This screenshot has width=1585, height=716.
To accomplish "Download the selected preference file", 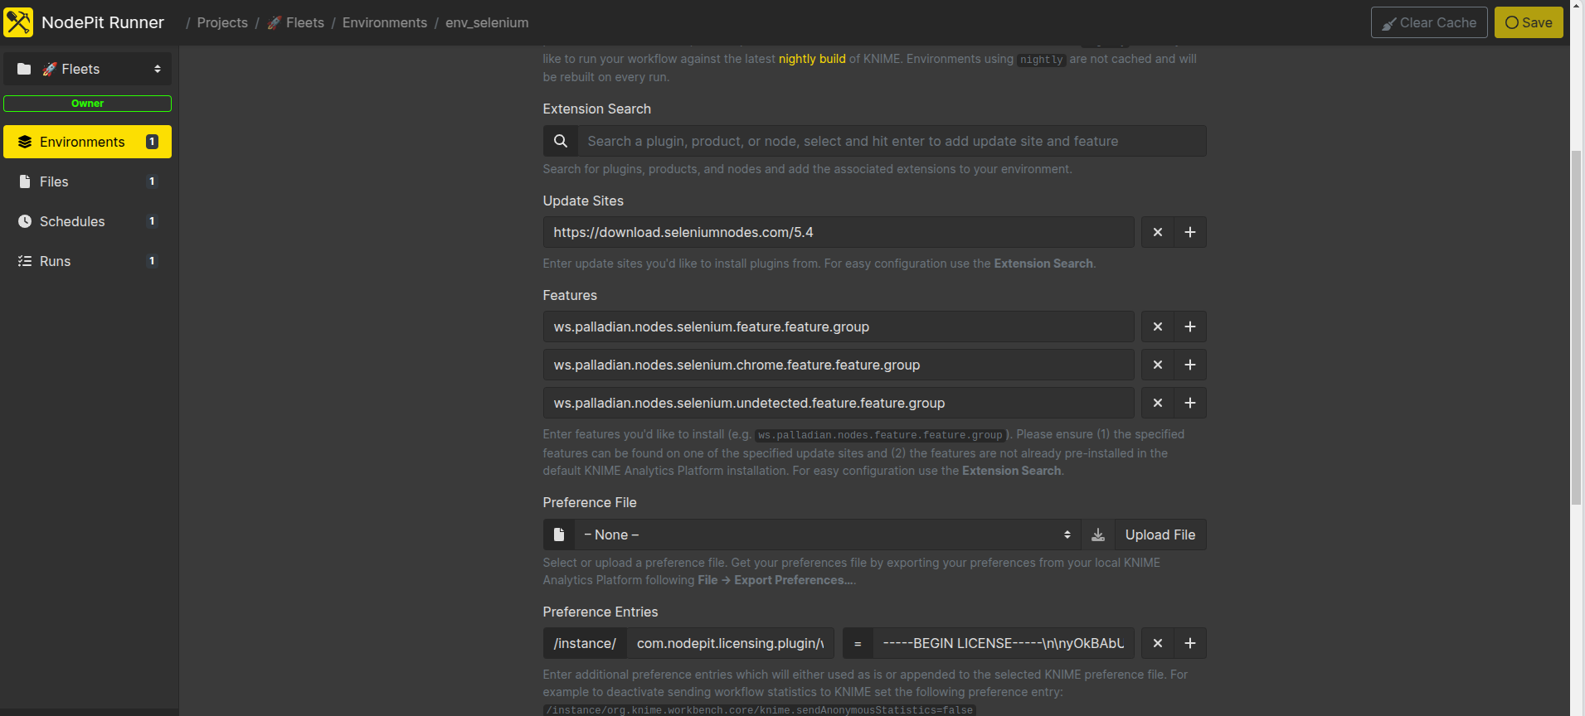I will (x=1098, y=535).
